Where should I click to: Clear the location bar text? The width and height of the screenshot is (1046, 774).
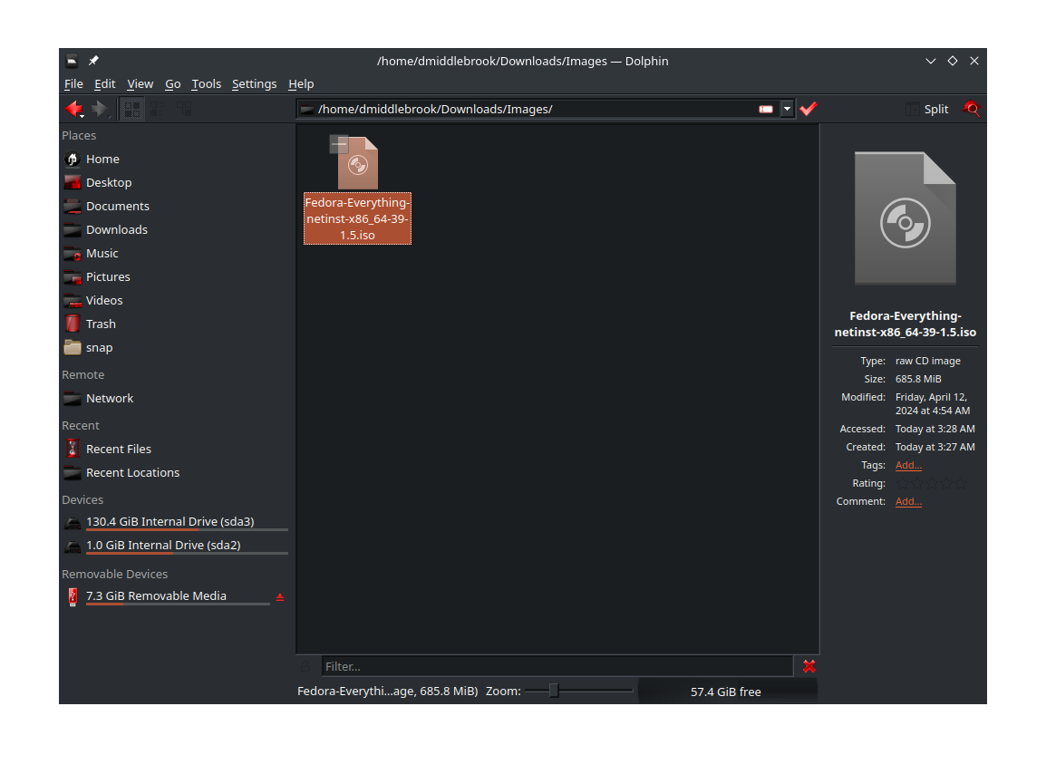766,109
